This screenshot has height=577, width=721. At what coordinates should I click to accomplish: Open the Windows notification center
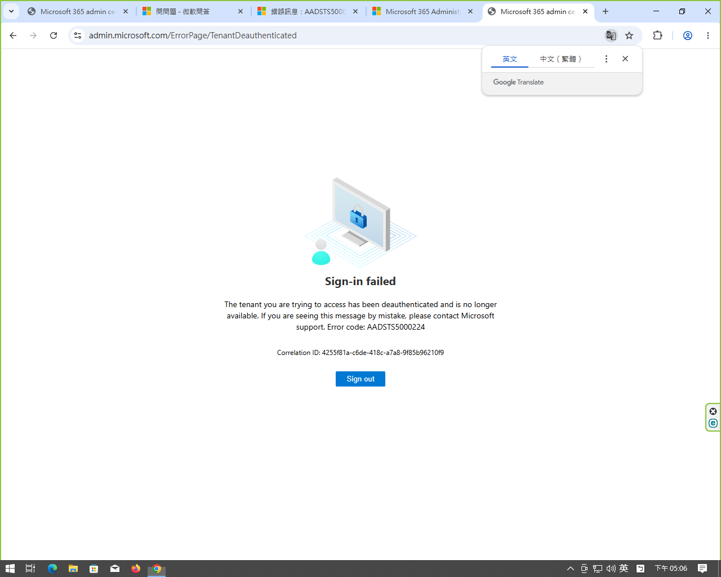pos(702,569)
